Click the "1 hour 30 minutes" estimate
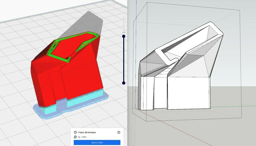 click(x=87, y=132)
